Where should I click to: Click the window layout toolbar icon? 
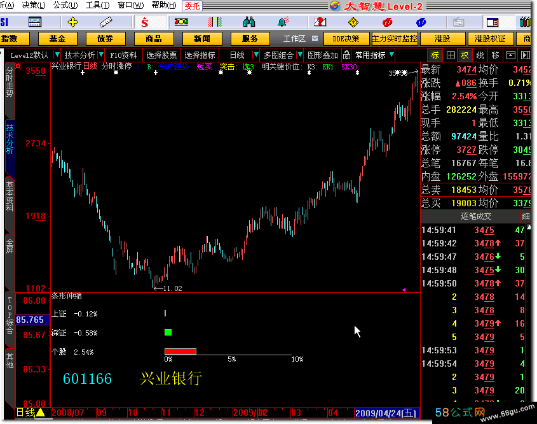(x=493, y=22)
